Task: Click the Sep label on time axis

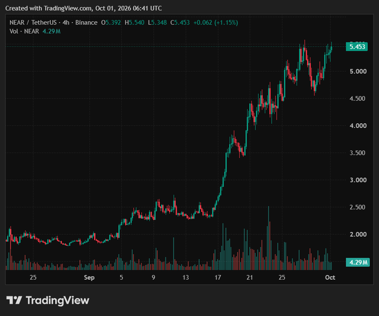Action: coord(89,278)
